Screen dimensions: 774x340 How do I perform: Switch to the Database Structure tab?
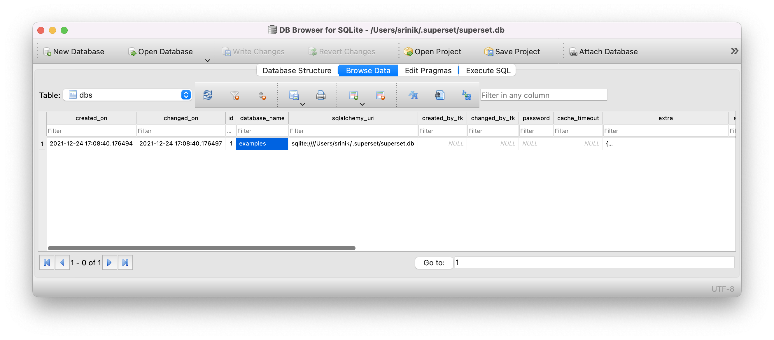point(297,71)
